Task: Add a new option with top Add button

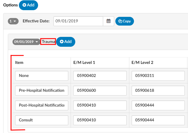Action: tap(28, 5)
